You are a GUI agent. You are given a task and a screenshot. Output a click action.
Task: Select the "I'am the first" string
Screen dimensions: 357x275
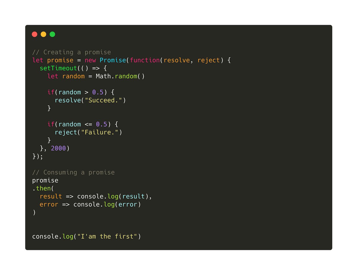click(x=107, y=236)
